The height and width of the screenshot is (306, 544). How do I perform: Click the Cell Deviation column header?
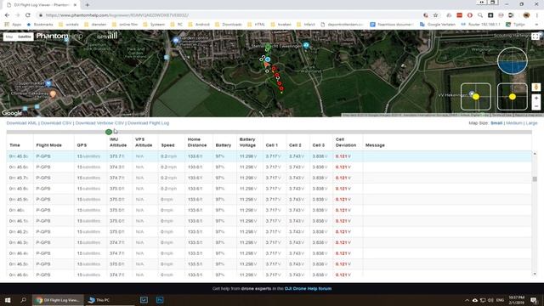(346, 142)
